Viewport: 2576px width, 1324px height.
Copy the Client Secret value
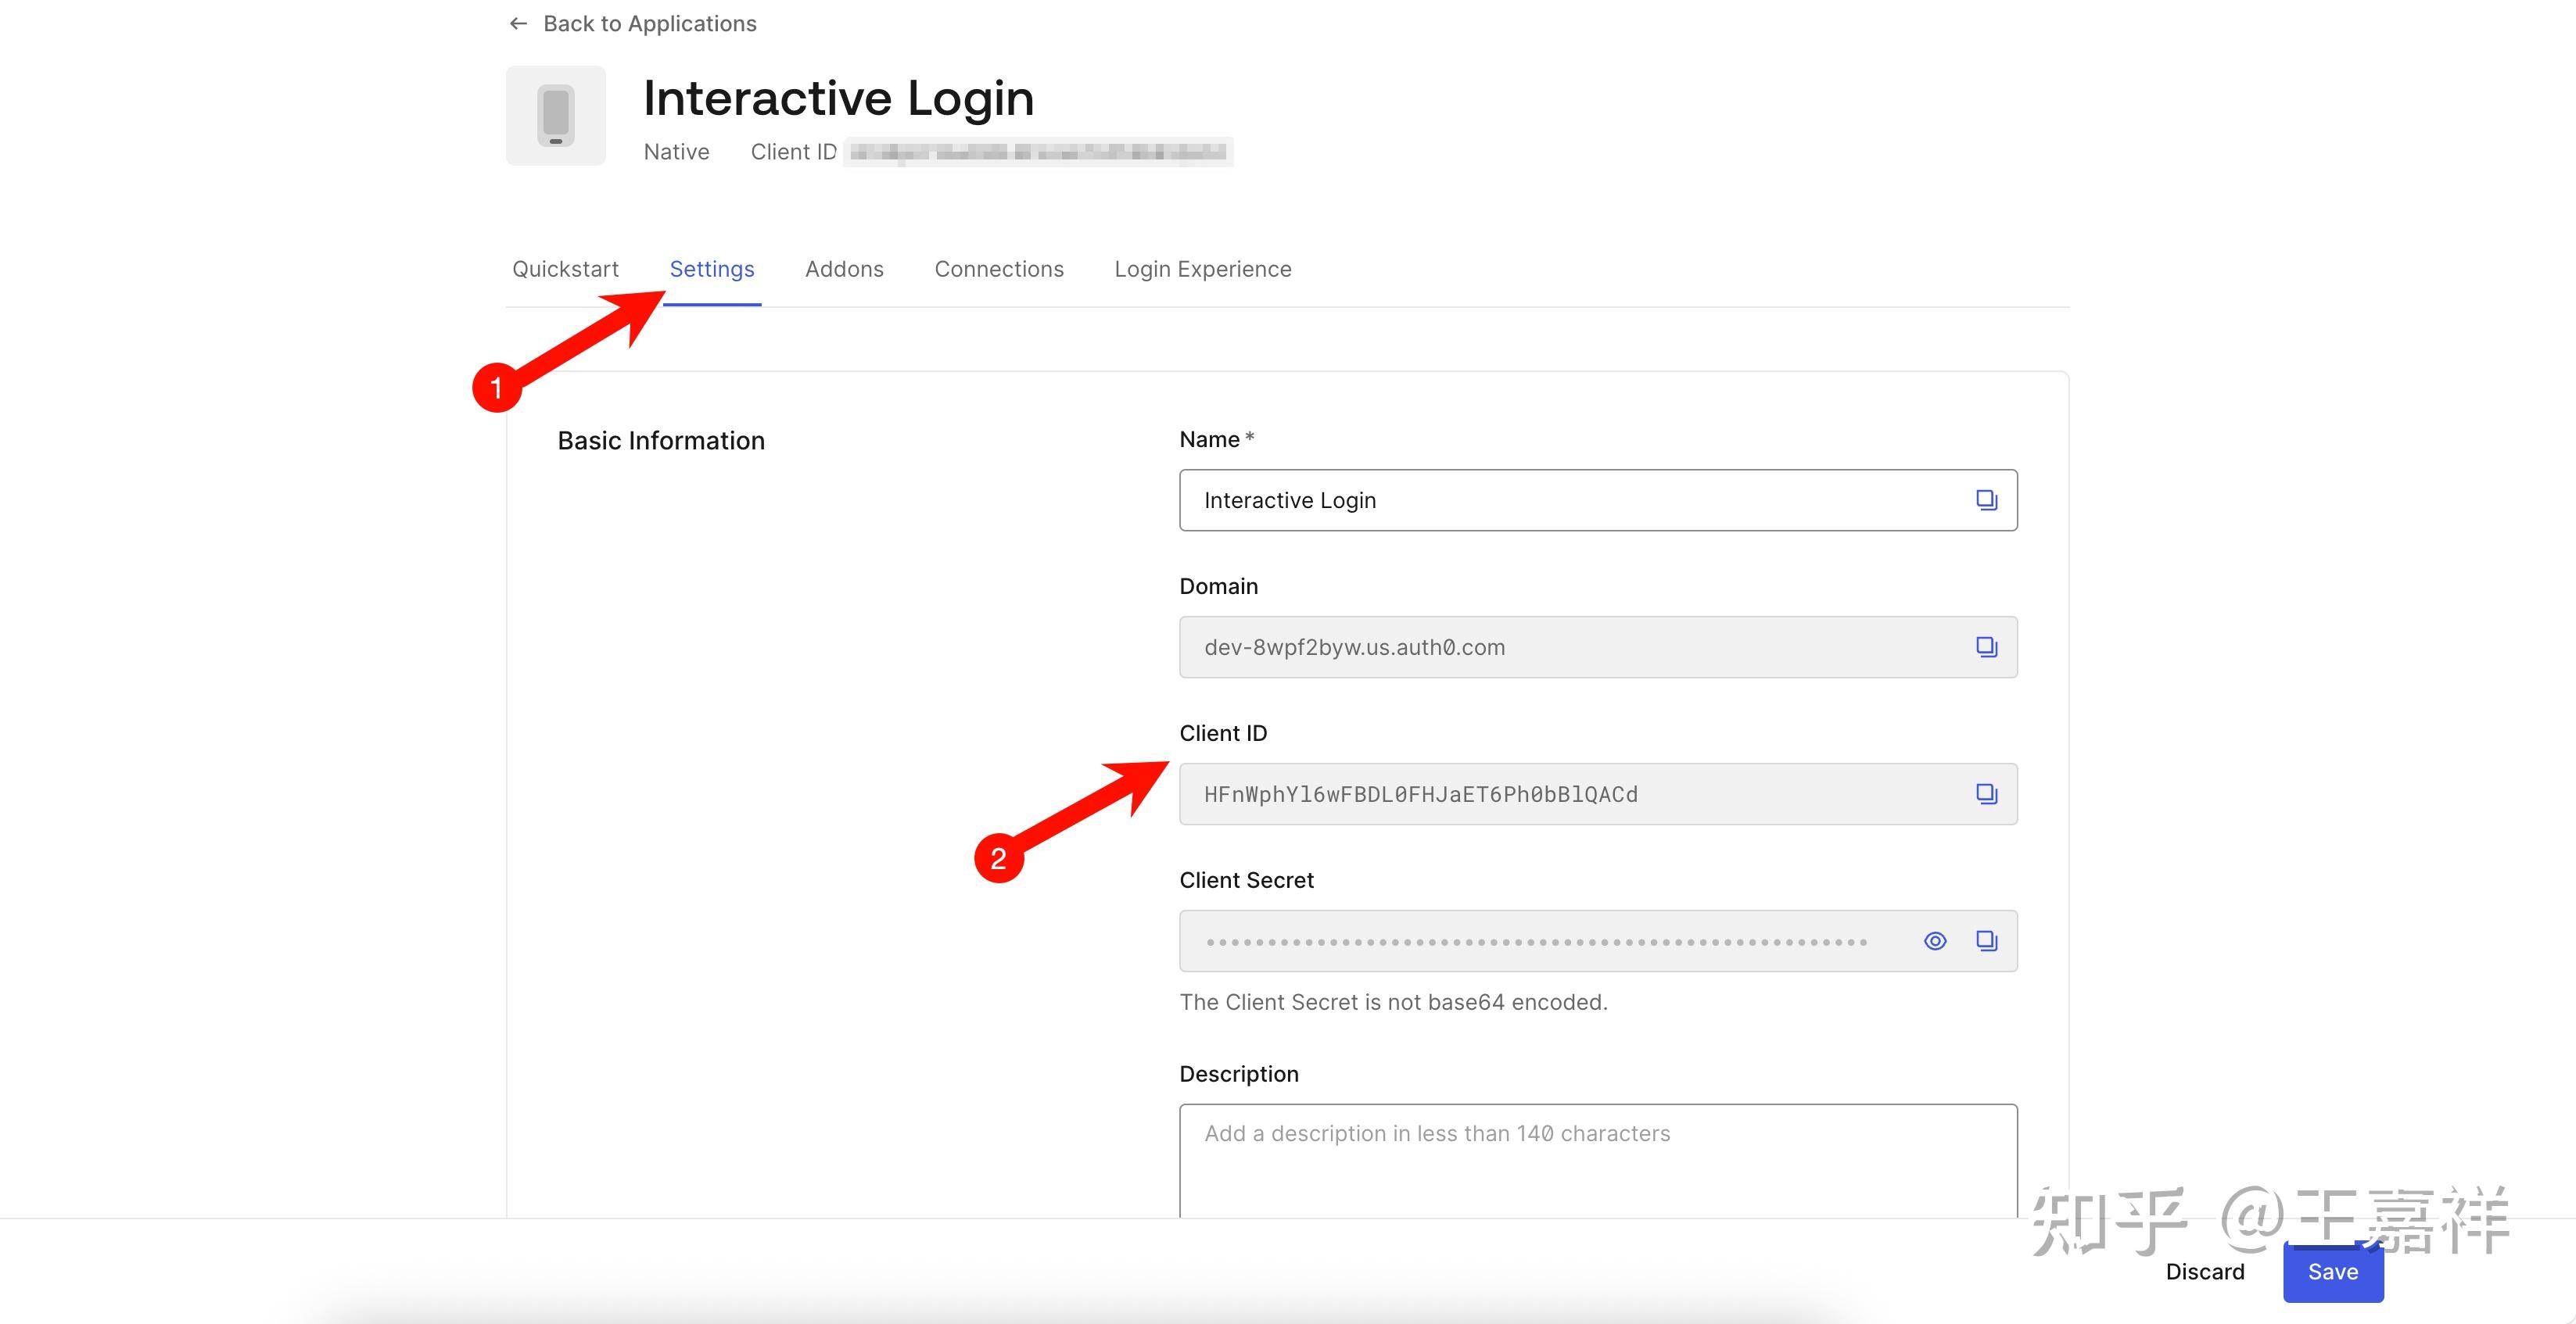tap(1986, 940)
